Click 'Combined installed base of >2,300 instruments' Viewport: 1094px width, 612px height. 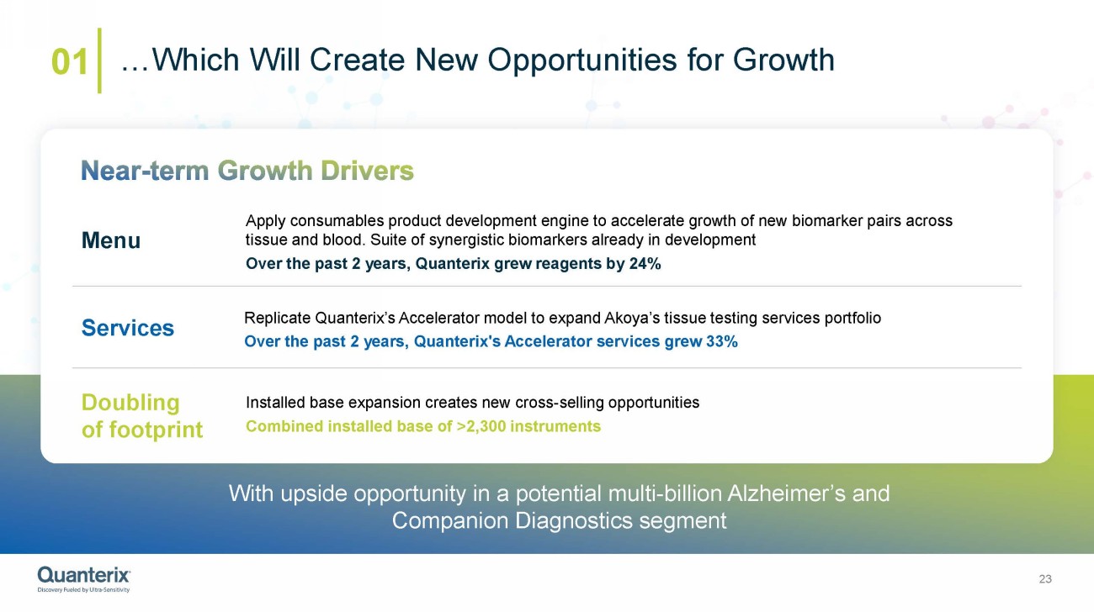[423, 426]
